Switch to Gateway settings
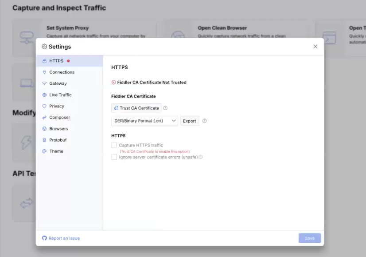 click(69, 83)
